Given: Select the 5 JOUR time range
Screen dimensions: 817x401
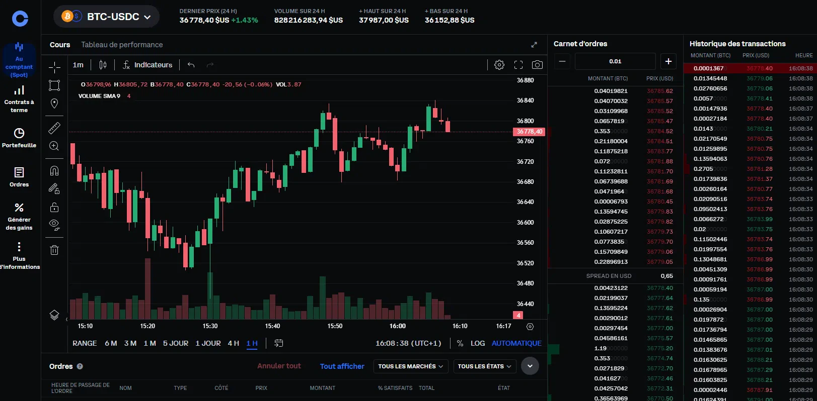Looking at the screenshot, I should tap(176, 343).
